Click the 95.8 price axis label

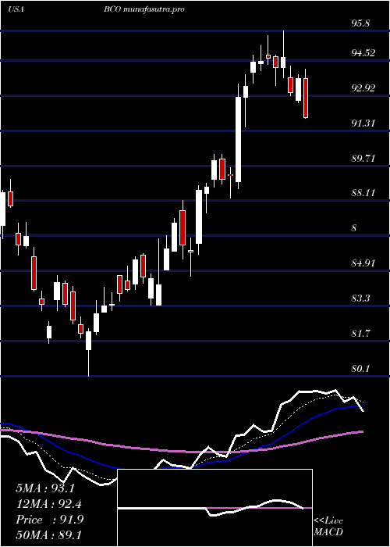pyautogui.click(x=361, y=23)
